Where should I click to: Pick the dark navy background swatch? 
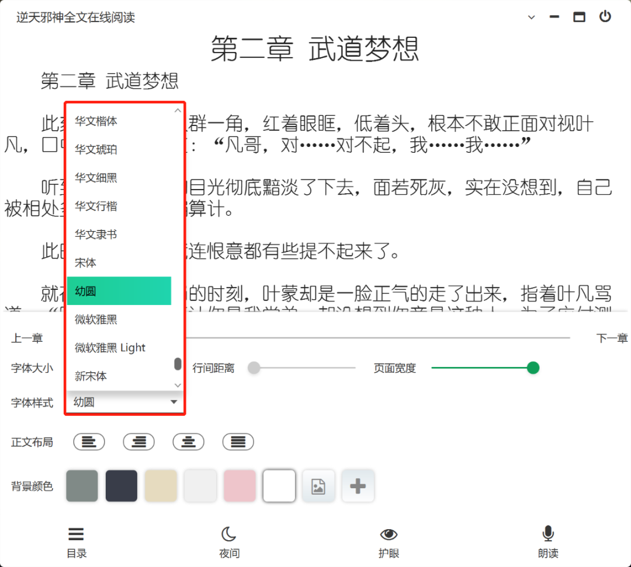[122, 486]
